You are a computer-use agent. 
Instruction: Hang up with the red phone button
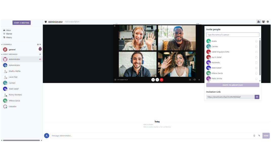tap(162, 80)
